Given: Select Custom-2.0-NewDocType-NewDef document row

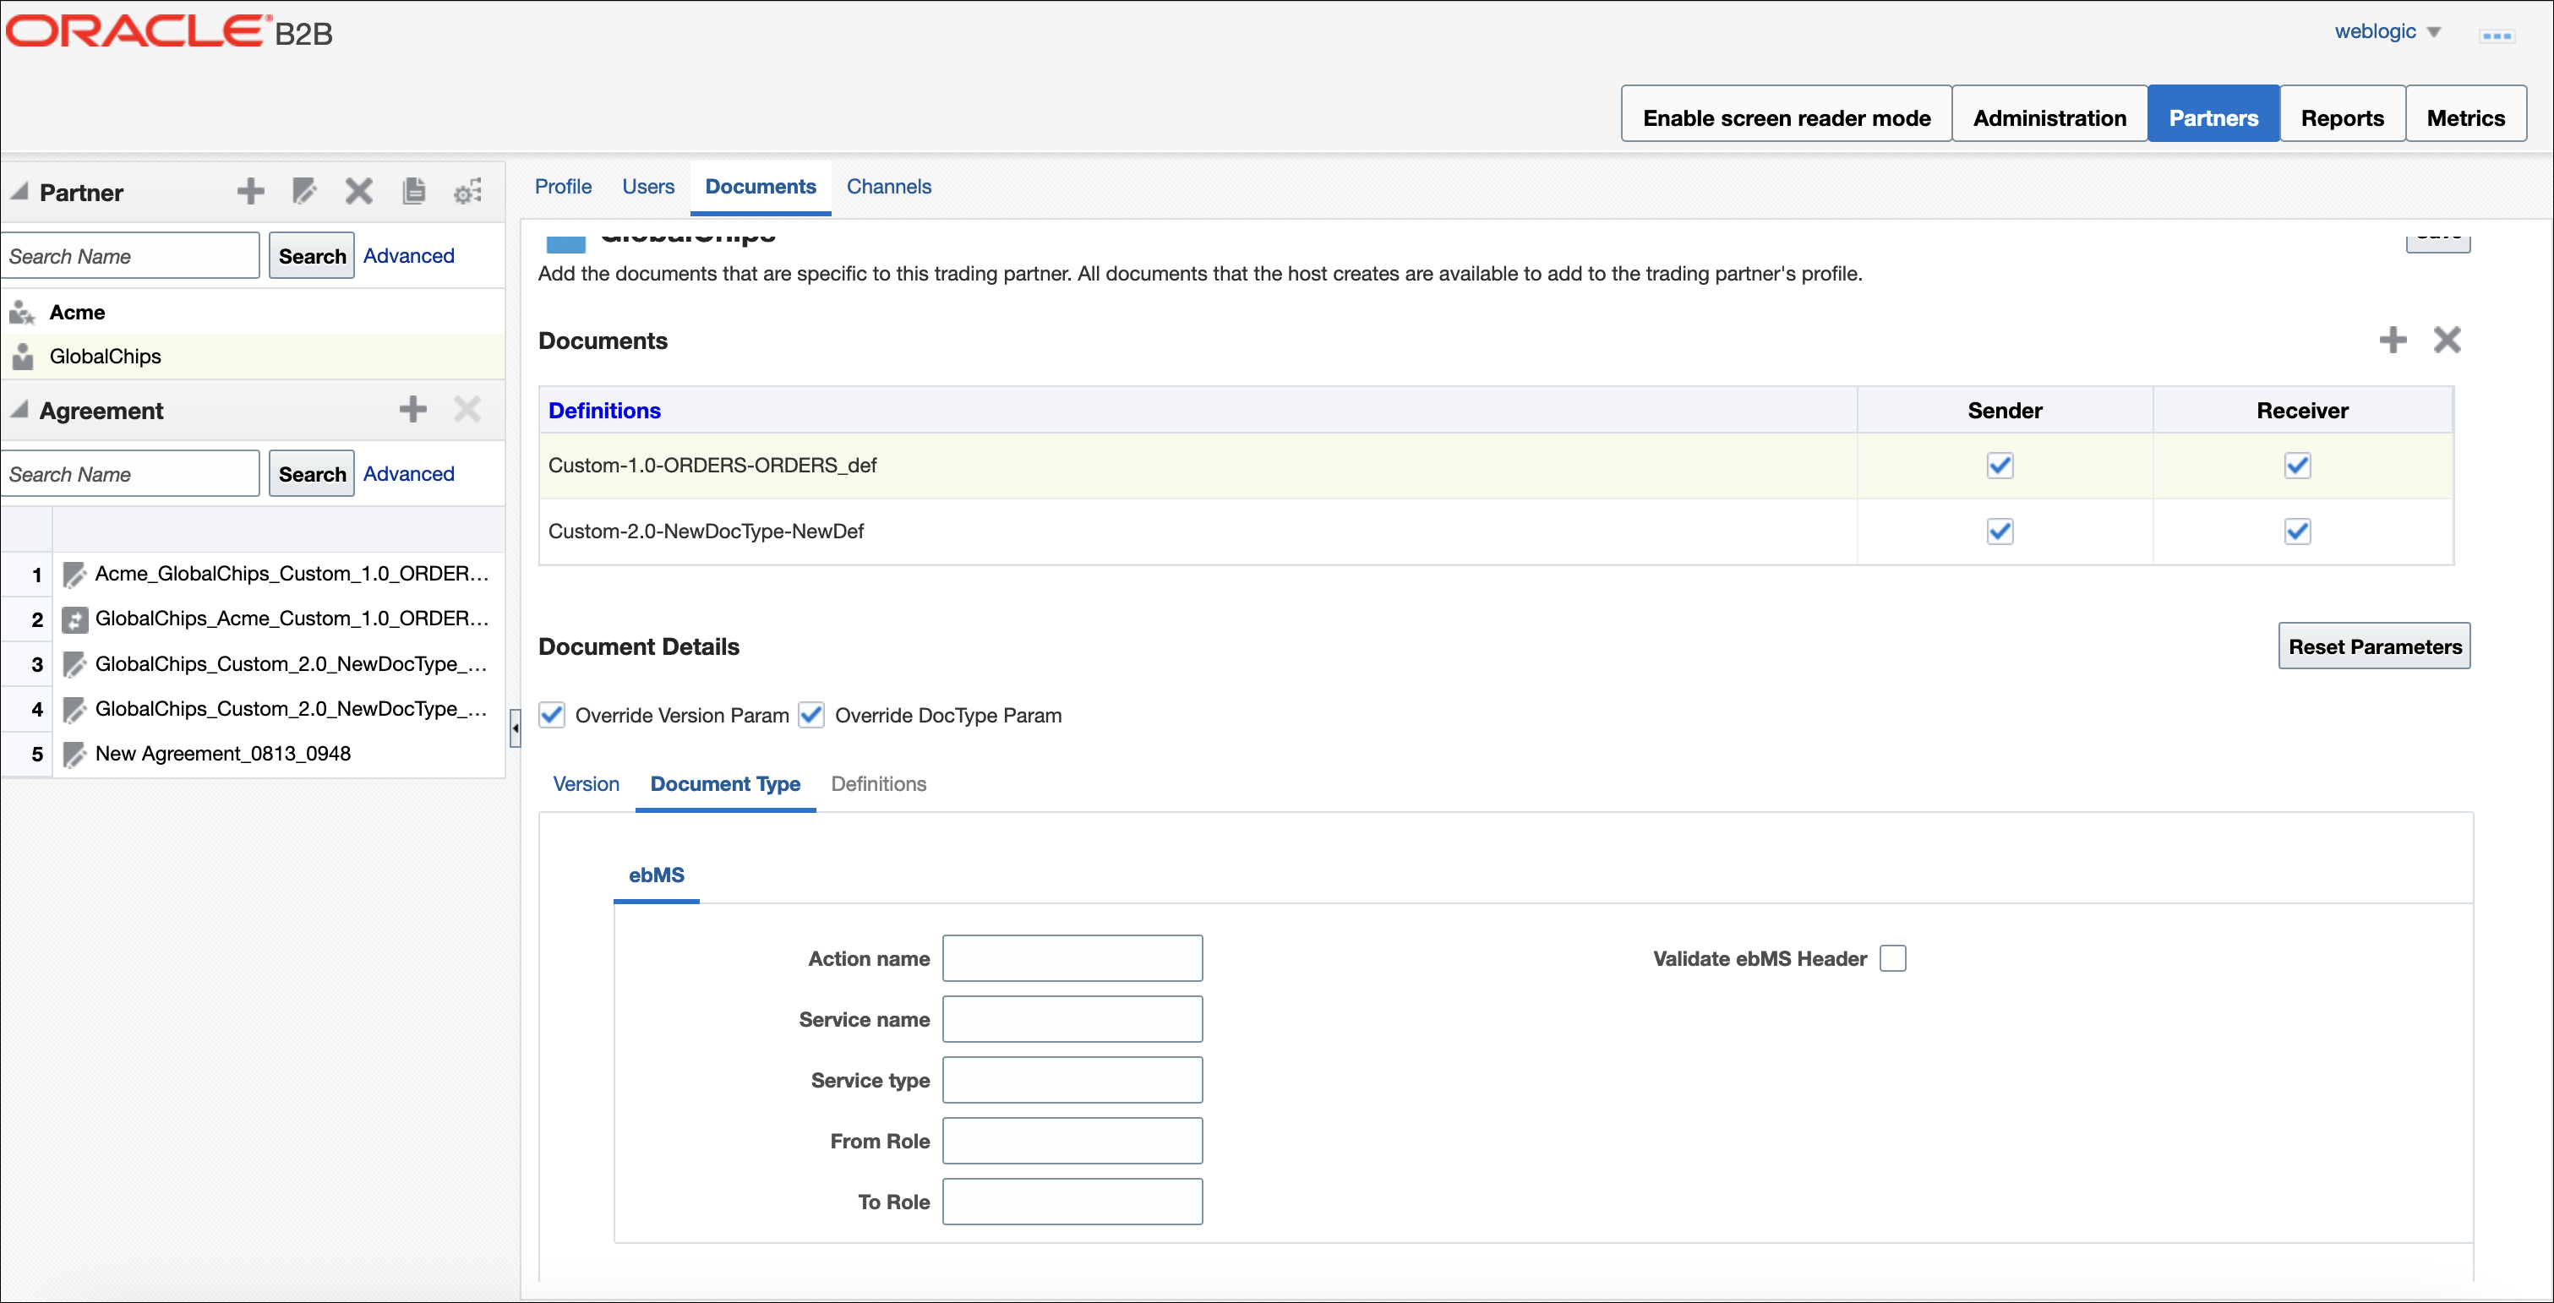Looking at the screenshot, I should coord(1495,532).
